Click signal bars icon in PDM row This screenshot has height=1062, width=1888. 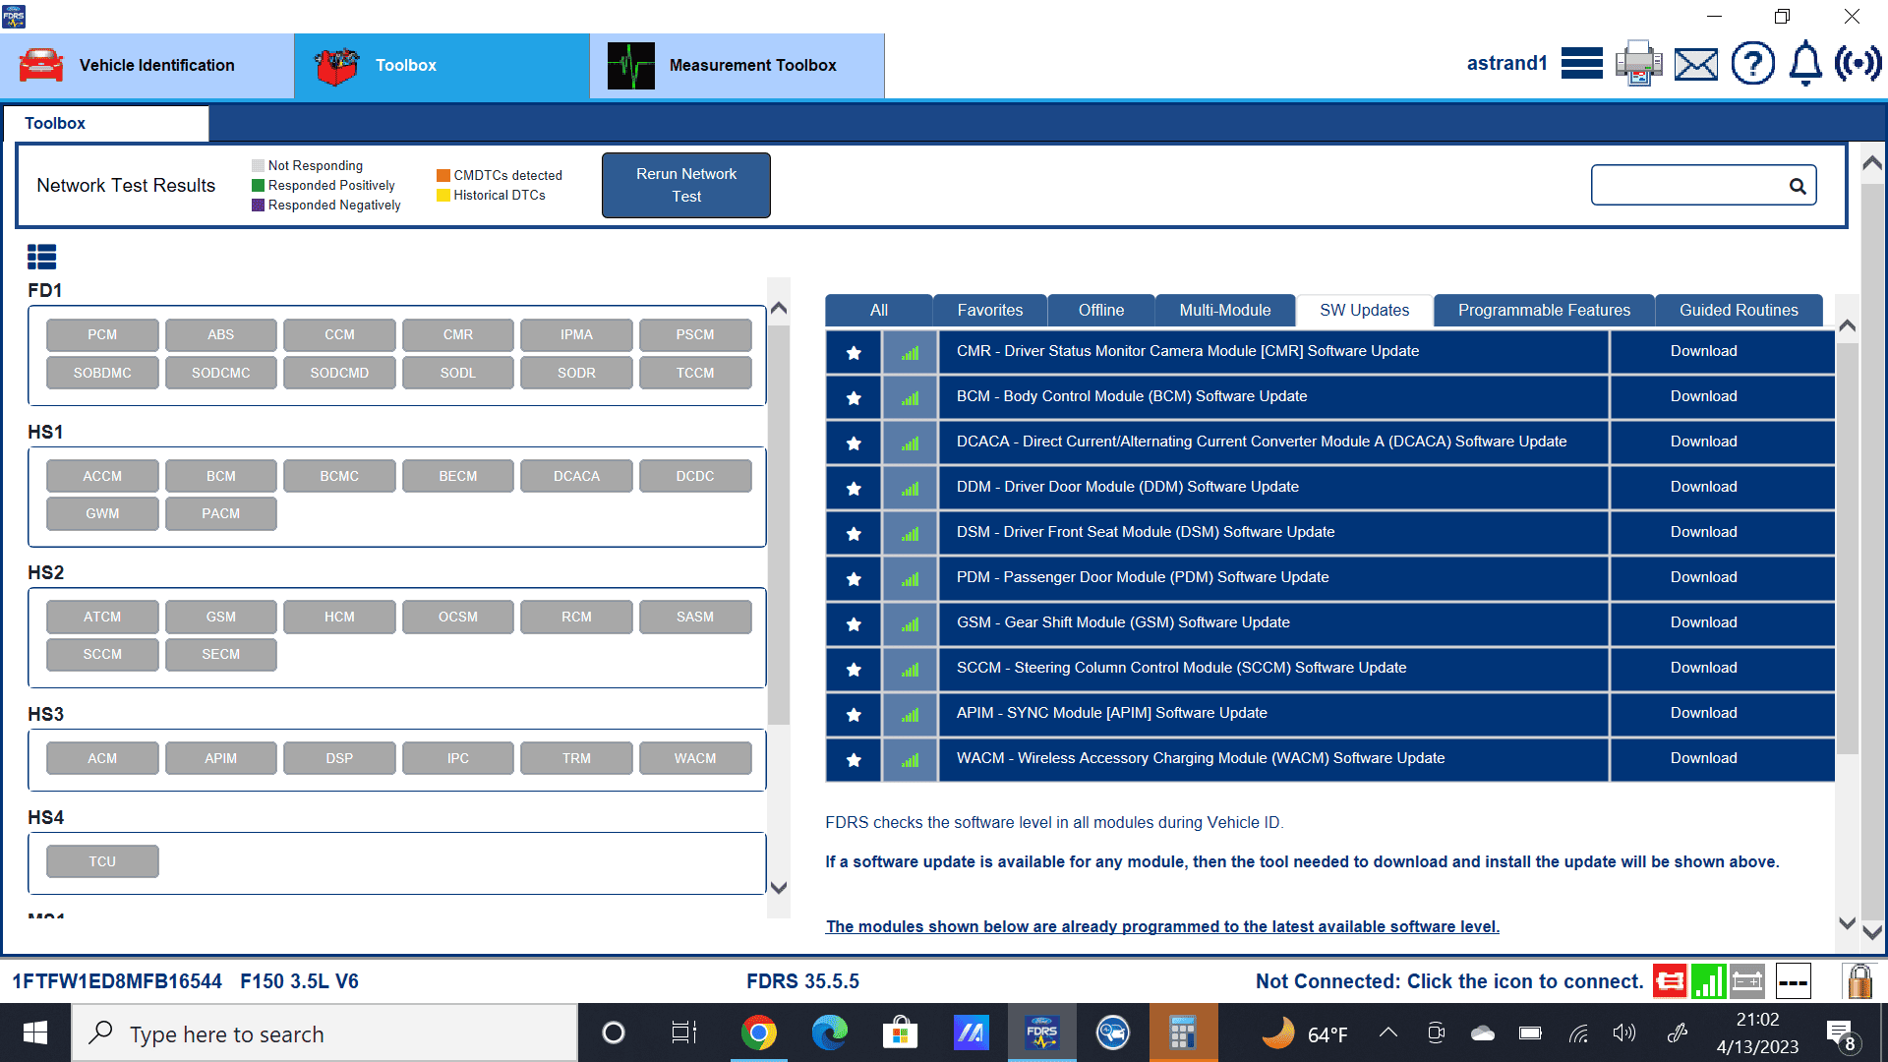pos(911,578)
